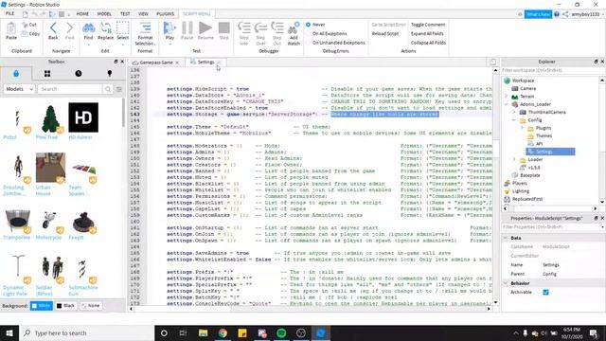This screenshot has height=341, width=606.
Task: Switch to the PLUGINS ribbon tab
Action: click(x=166, y=14)
